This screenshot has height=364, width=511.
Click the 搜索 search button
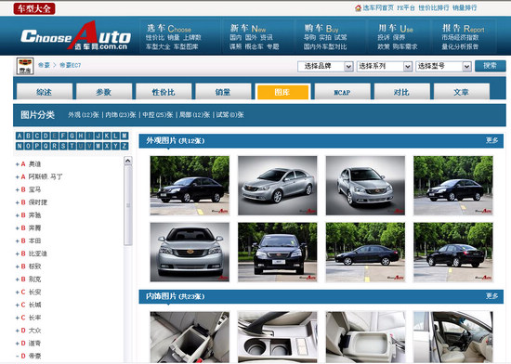(x=491, y=66)
